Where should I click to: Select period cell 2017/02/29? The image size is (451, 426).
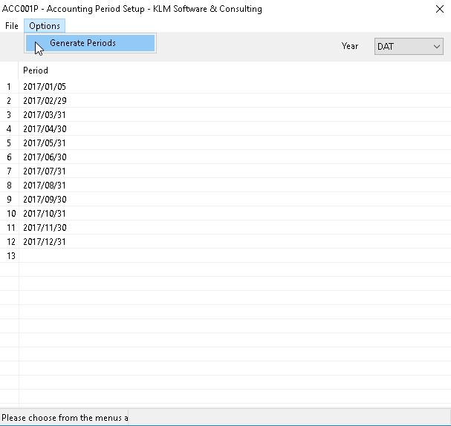[235, 100]
